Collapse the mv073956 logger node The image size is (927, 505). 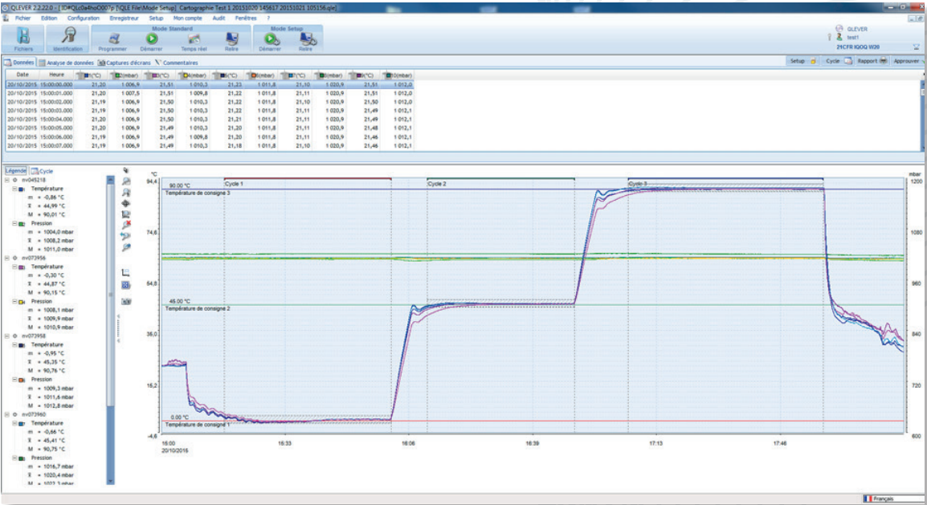pos(6,258)
